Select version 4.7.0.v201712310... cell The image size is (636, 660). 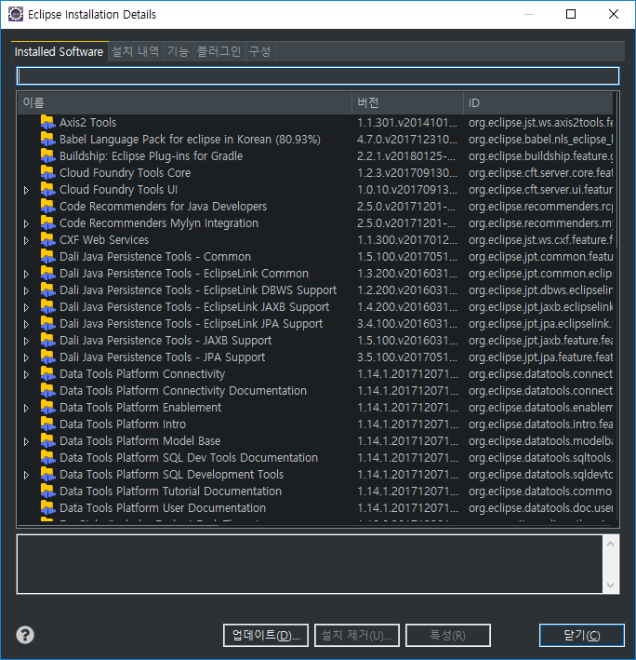[x=407, y=140]
